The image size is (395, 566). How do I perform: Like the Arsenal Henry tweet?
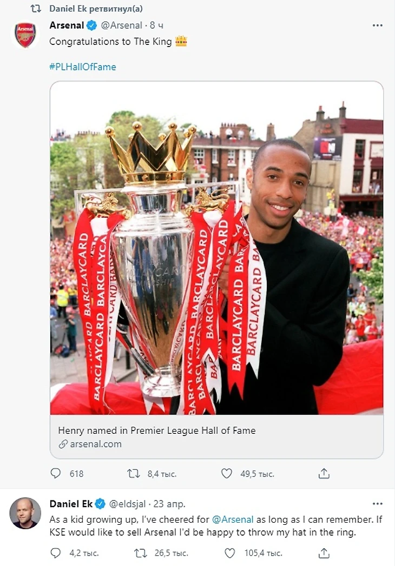(227, 473)
